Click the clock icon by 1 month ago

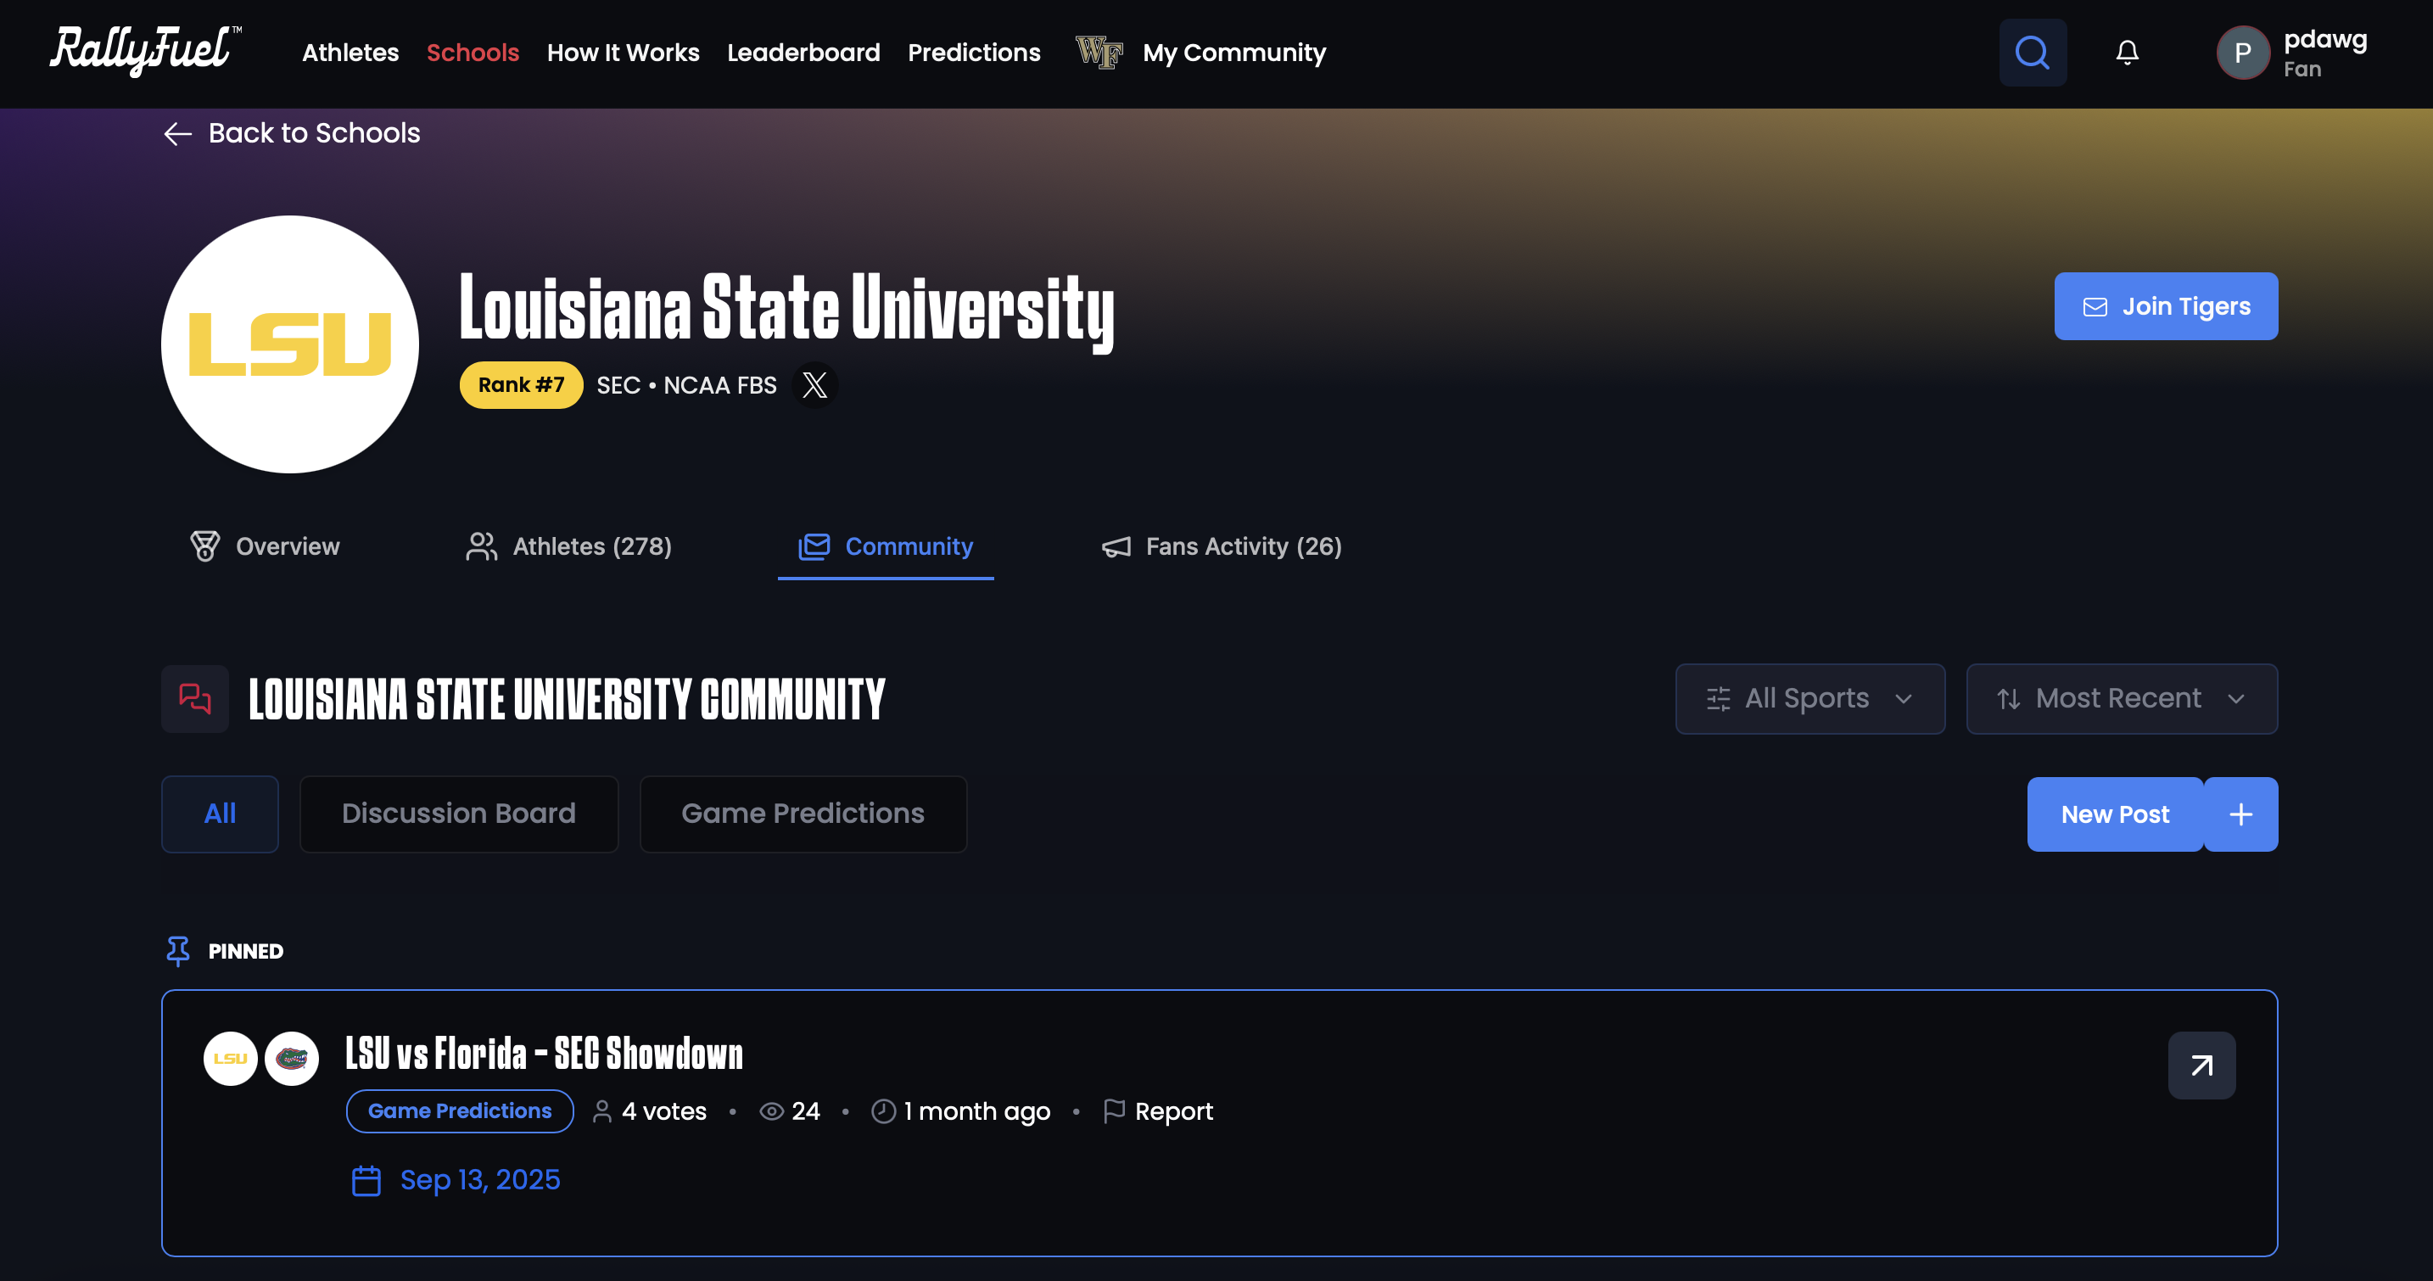[883, 1111]
